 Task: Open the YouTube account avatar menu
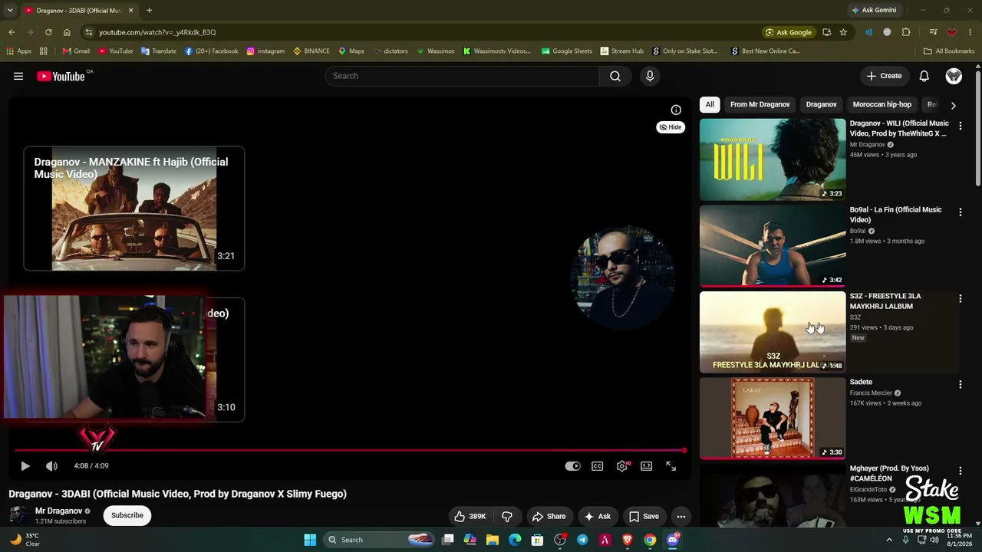pyautogui.click(x=954, y=76)
